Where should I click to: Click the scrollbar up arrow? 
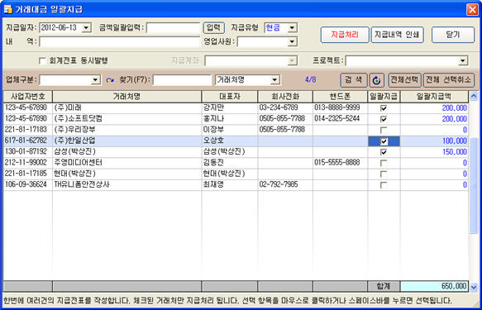click(x=474, y=97)
